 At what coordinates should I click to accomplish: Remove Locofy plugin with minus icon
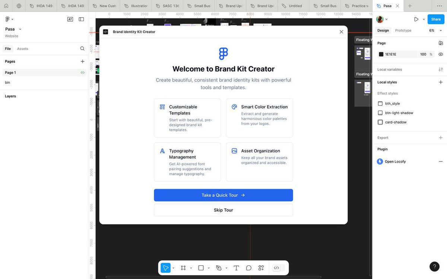coord(441,161)
